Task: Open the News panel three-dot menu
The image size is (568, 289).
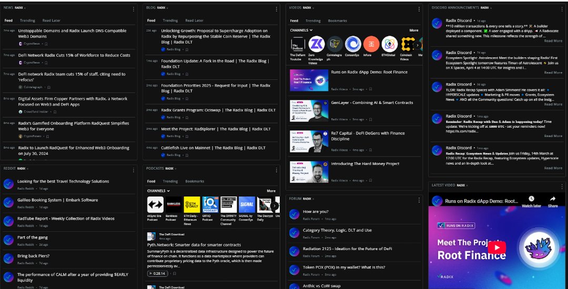Action: [x=133, y=9]
